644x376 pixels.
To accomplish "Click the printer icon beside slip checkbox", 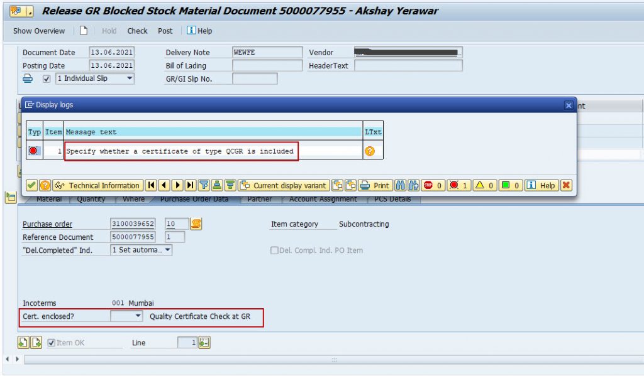I will 28,78.
